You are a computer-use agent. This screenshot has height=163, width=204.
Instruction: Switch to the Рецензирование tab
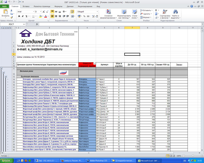pyautogui.click(x=85, y=6)
